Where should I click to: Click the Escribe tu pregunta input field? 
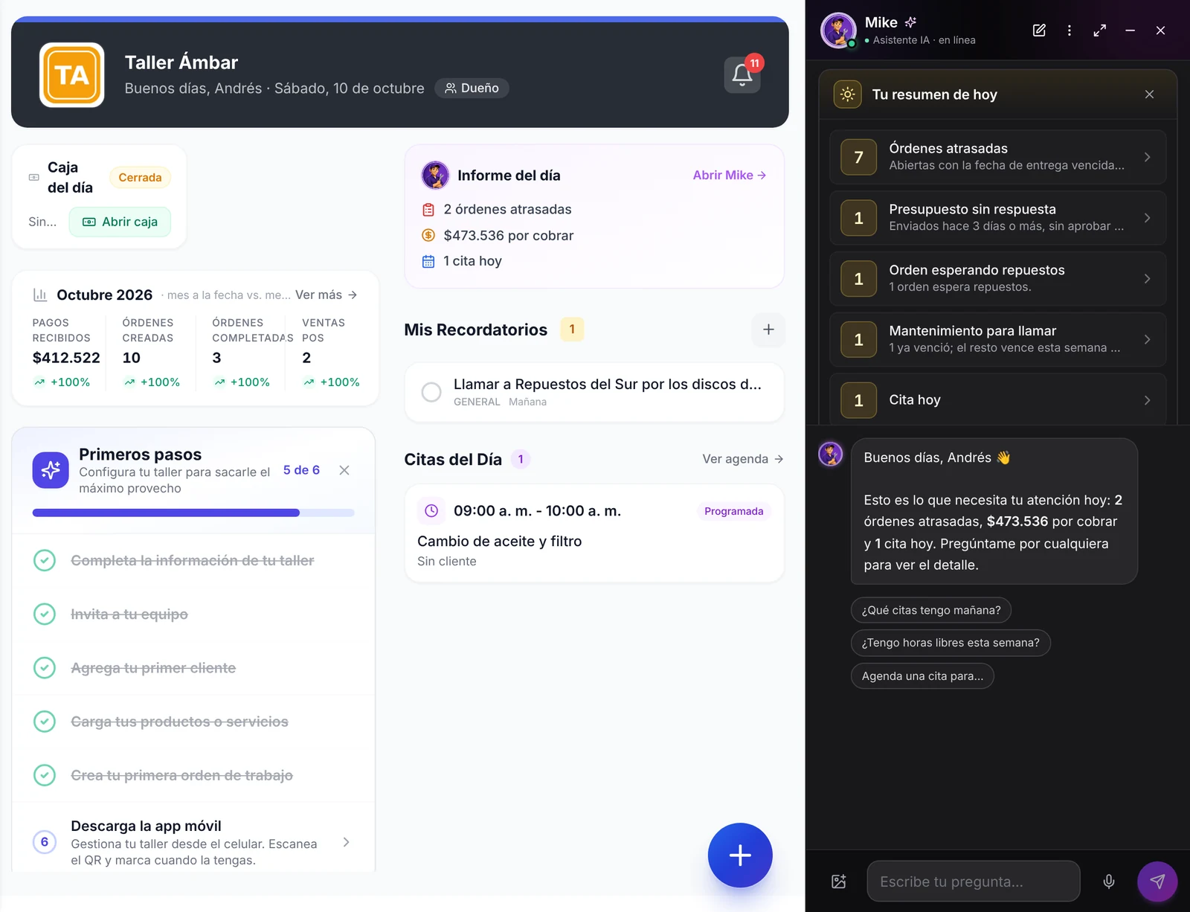[x=974, y=882]
